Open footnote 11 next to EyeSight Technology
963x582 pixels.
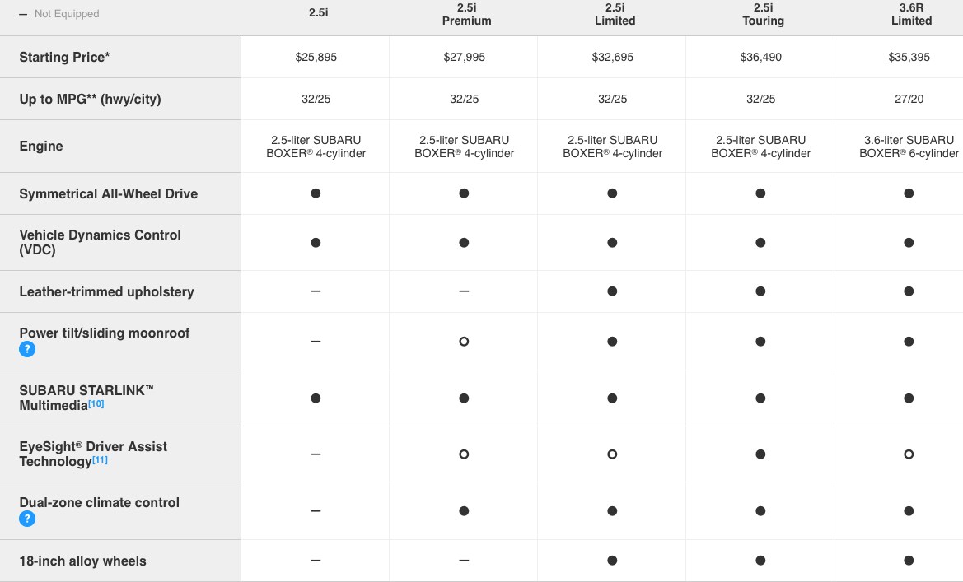click(x=101, y=460)
